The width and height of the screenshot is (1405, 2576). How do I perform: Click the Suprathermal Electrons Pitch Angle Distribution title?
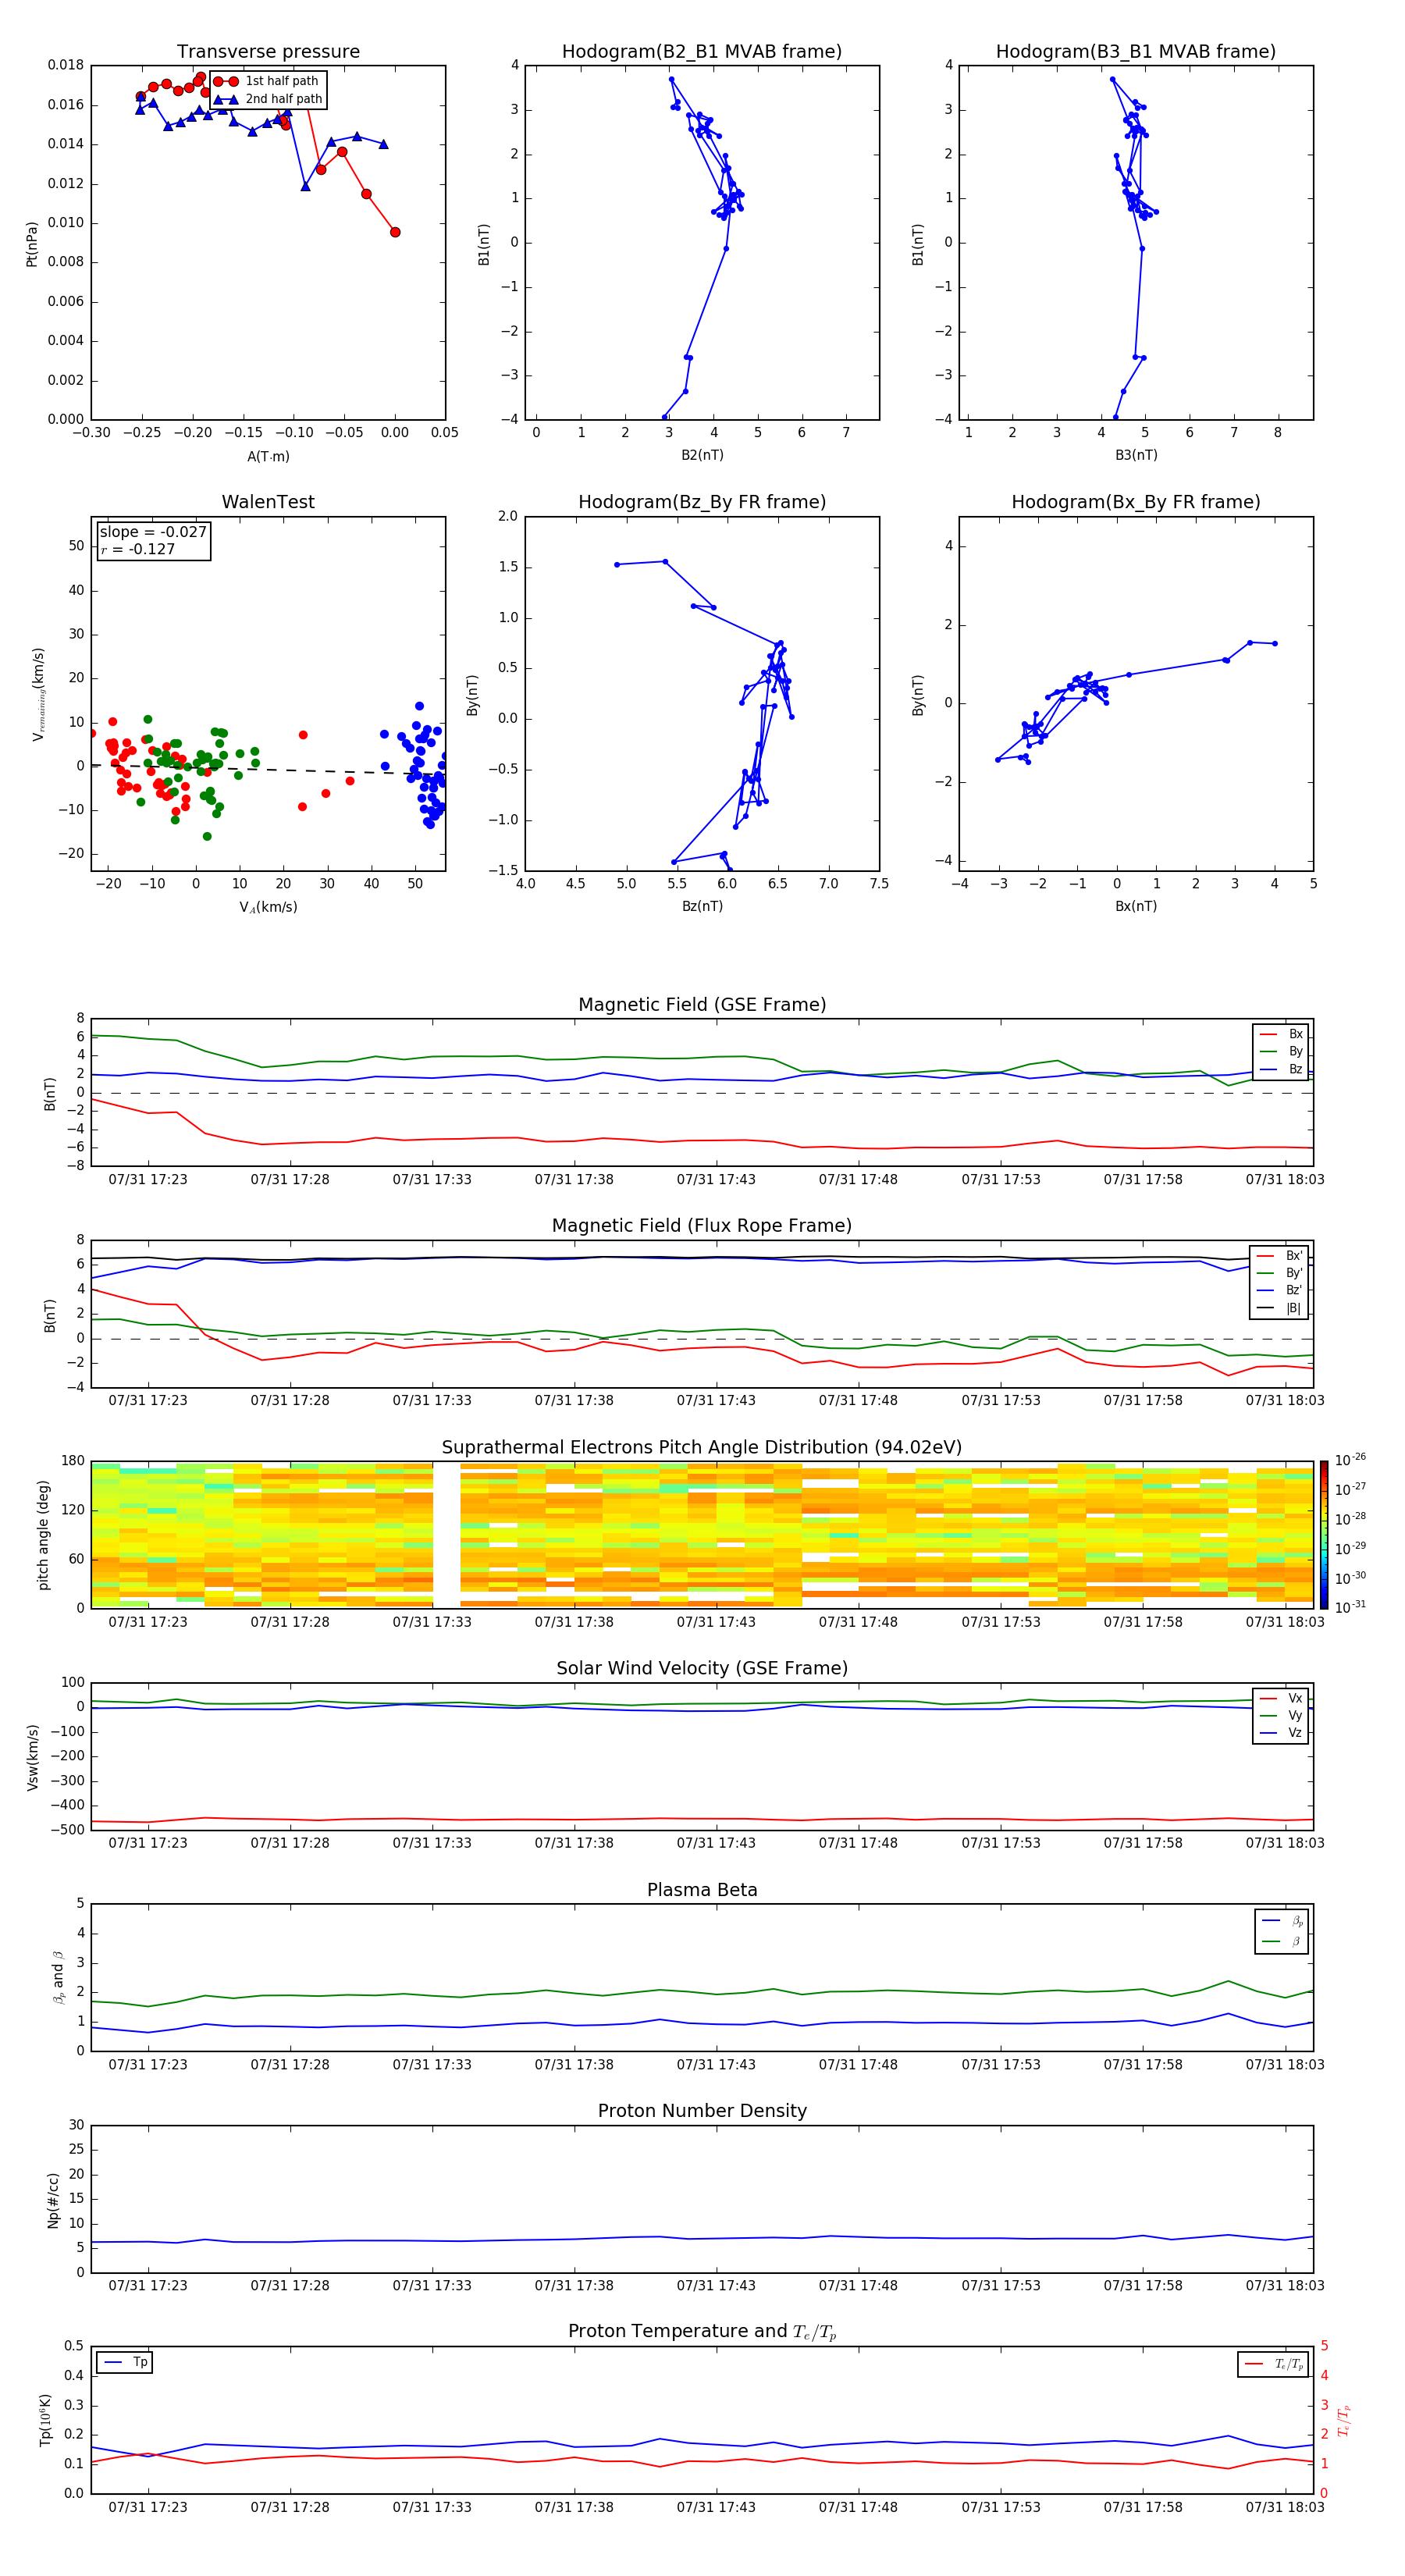[x=702, y=1447]
